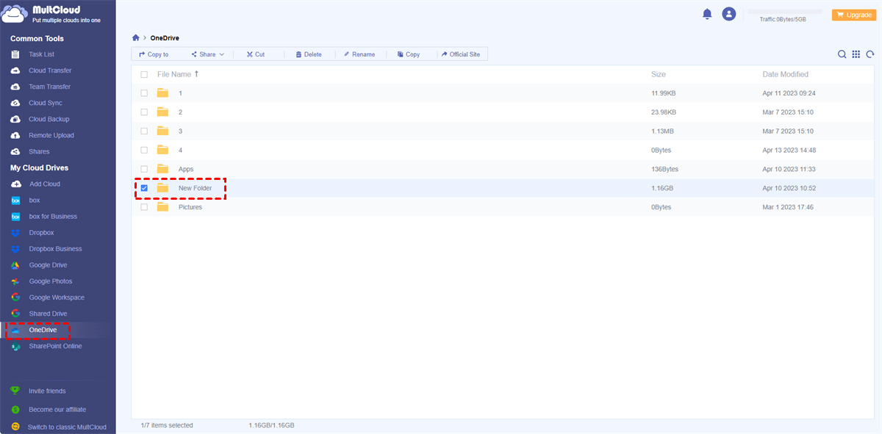Click the Remote Upload icon
The width and height of the screenshot is (882, 434).
15,135
